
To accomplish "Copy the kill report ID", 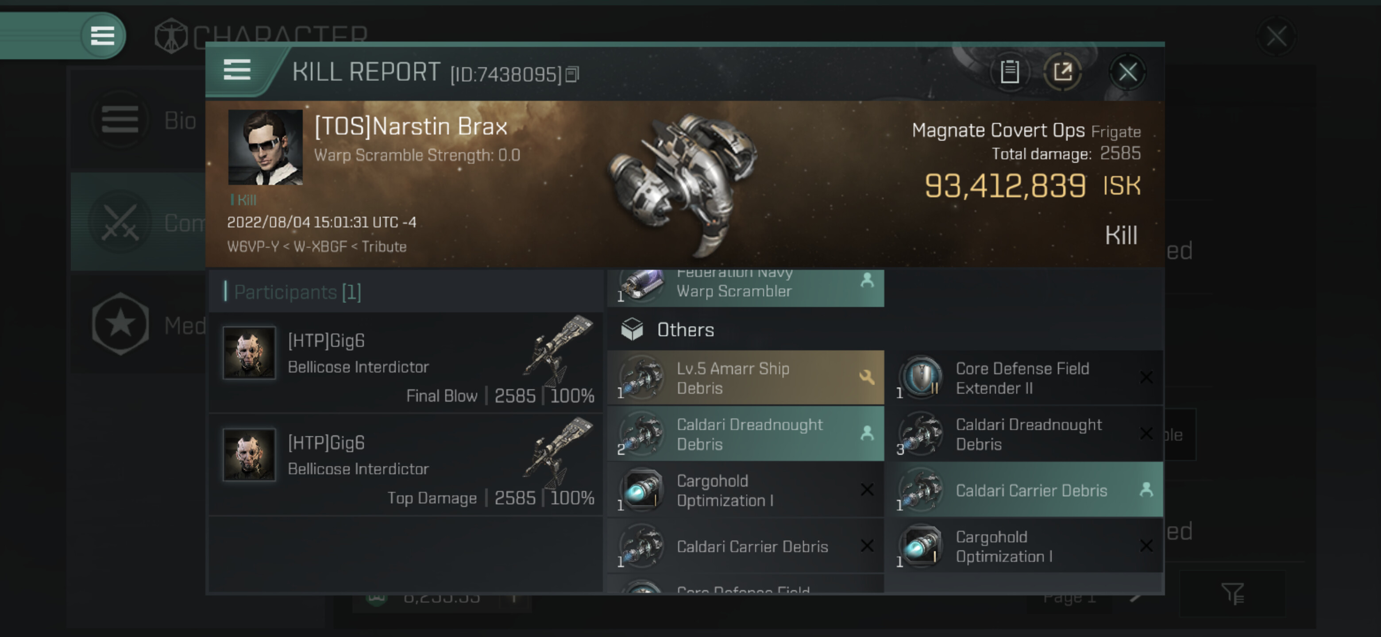I will pos(572,74).
